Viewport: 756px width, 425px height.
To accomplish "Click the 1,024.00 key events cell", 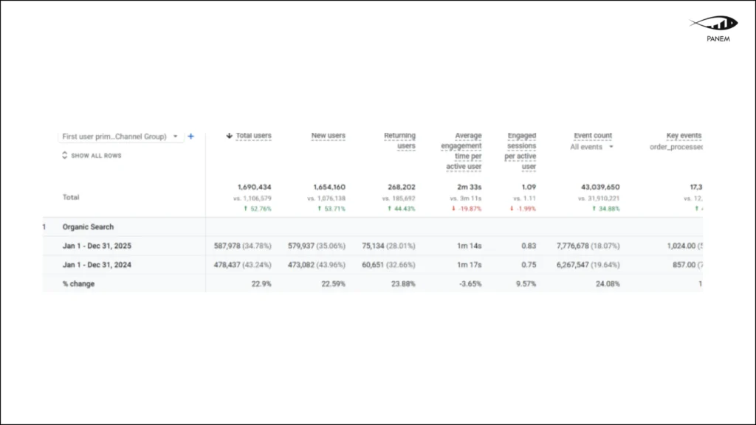I will [x=684, y=246].
